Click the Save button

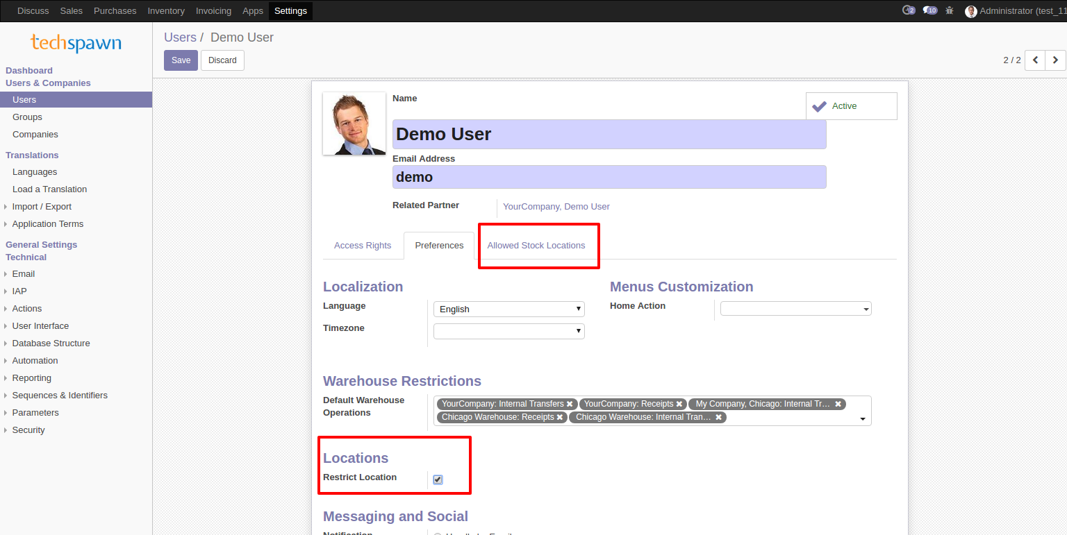(181, 60)
